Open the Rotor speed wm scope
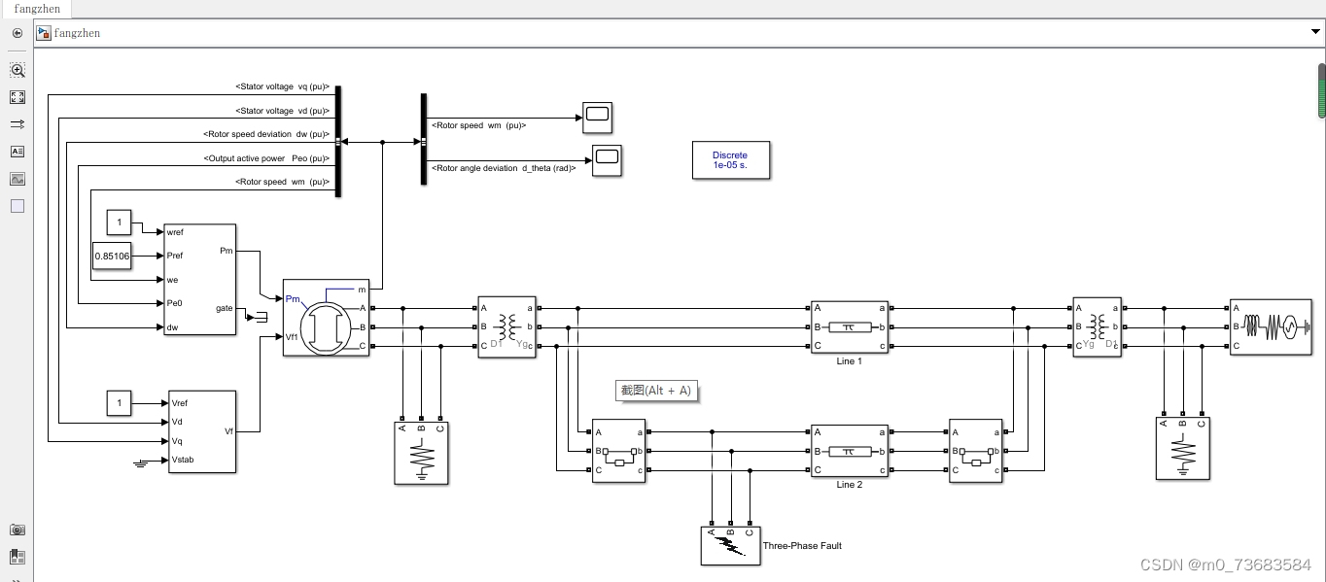1326x582 pixels. pyautogui.click(x=597, y=118)
